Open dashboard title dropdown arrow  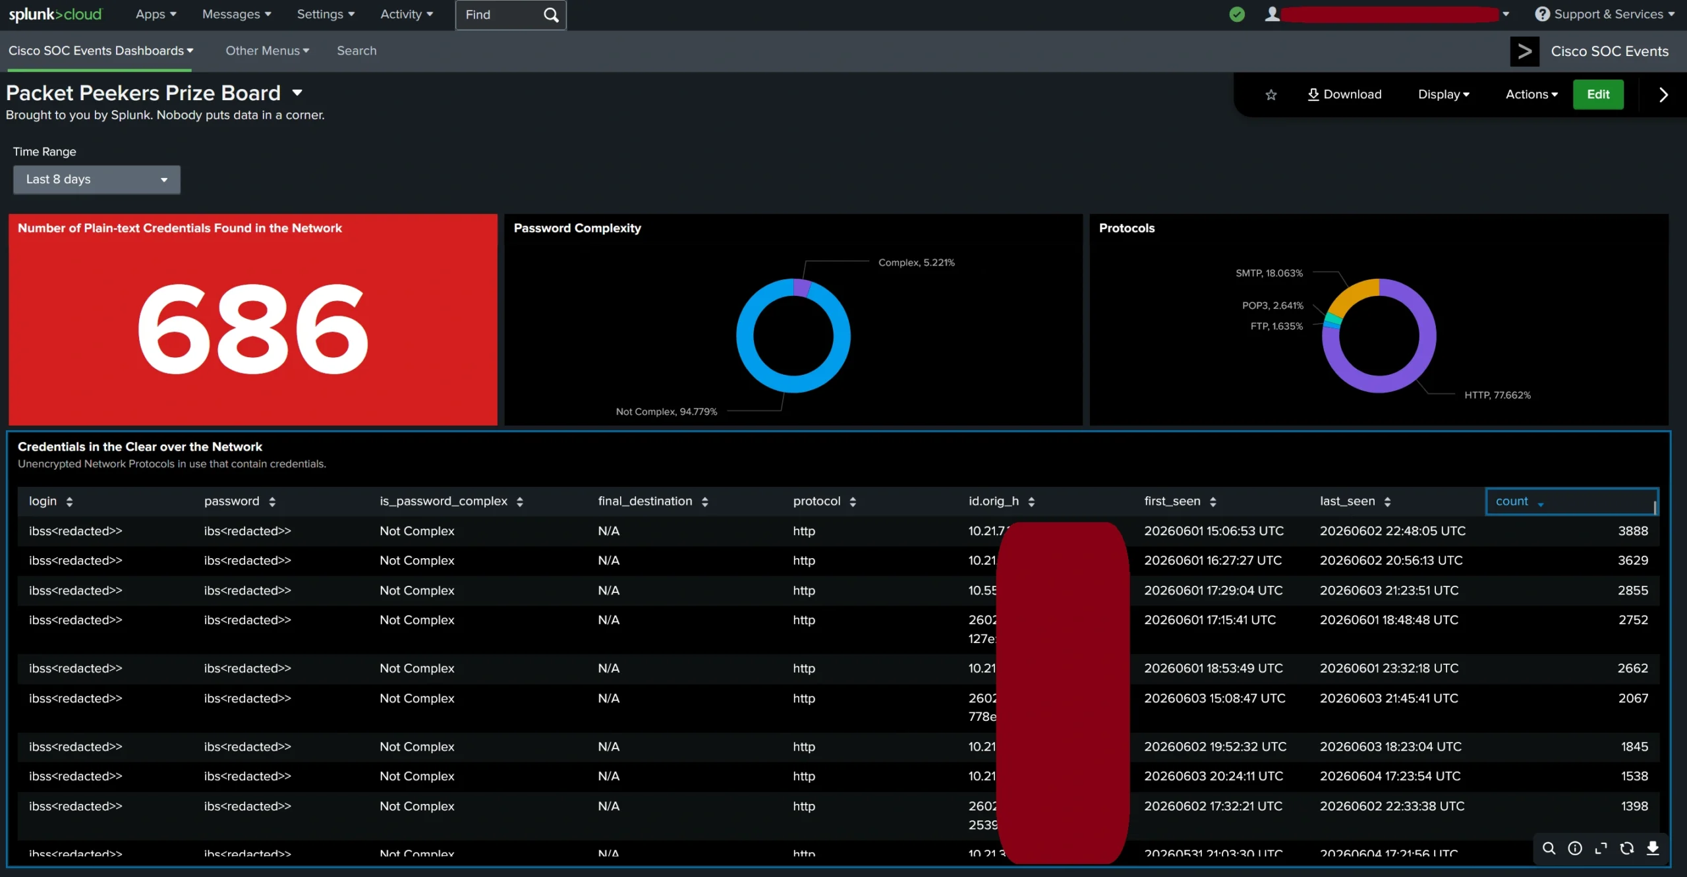click(x=297, y=94)
